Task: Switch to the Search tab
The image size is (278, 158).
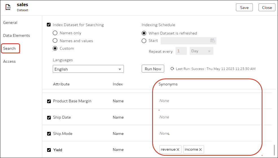Action: 9,48
